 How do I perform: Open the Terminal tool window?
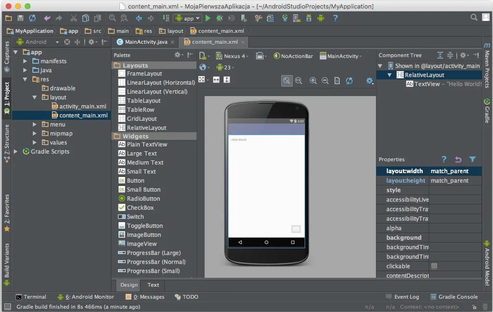31,297
